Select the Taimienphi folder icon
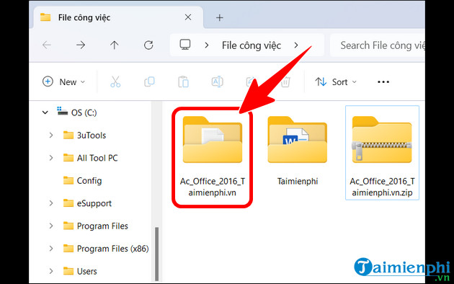Image resolution: width=454 pixels, height=284 pixels. coord(298,140)
